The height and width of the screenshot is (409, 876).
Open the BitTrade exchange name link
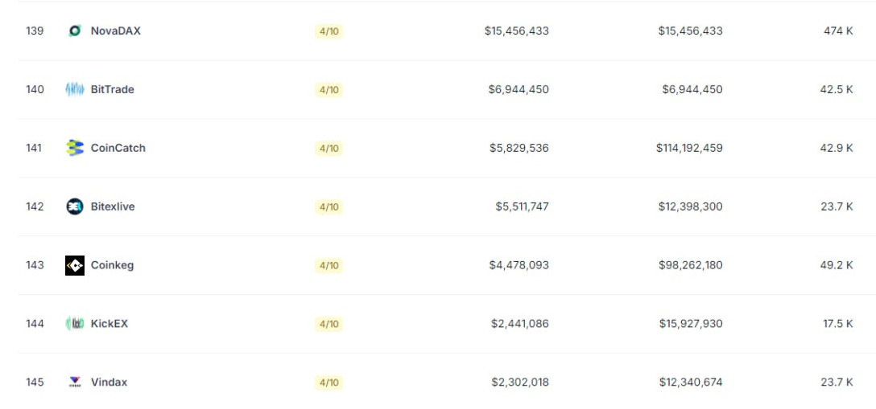112,90
